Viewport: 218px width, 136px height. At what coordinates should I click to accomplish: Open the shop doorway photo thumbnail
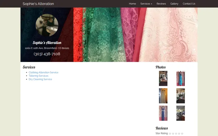(x=163, y=78)
